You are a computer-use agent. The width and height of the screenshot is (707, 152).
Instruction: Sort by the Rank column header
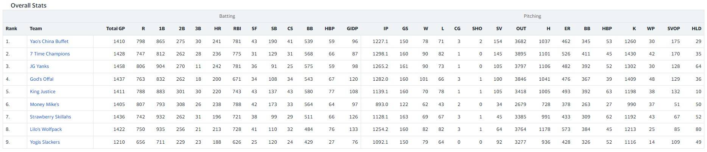point(11,29)
